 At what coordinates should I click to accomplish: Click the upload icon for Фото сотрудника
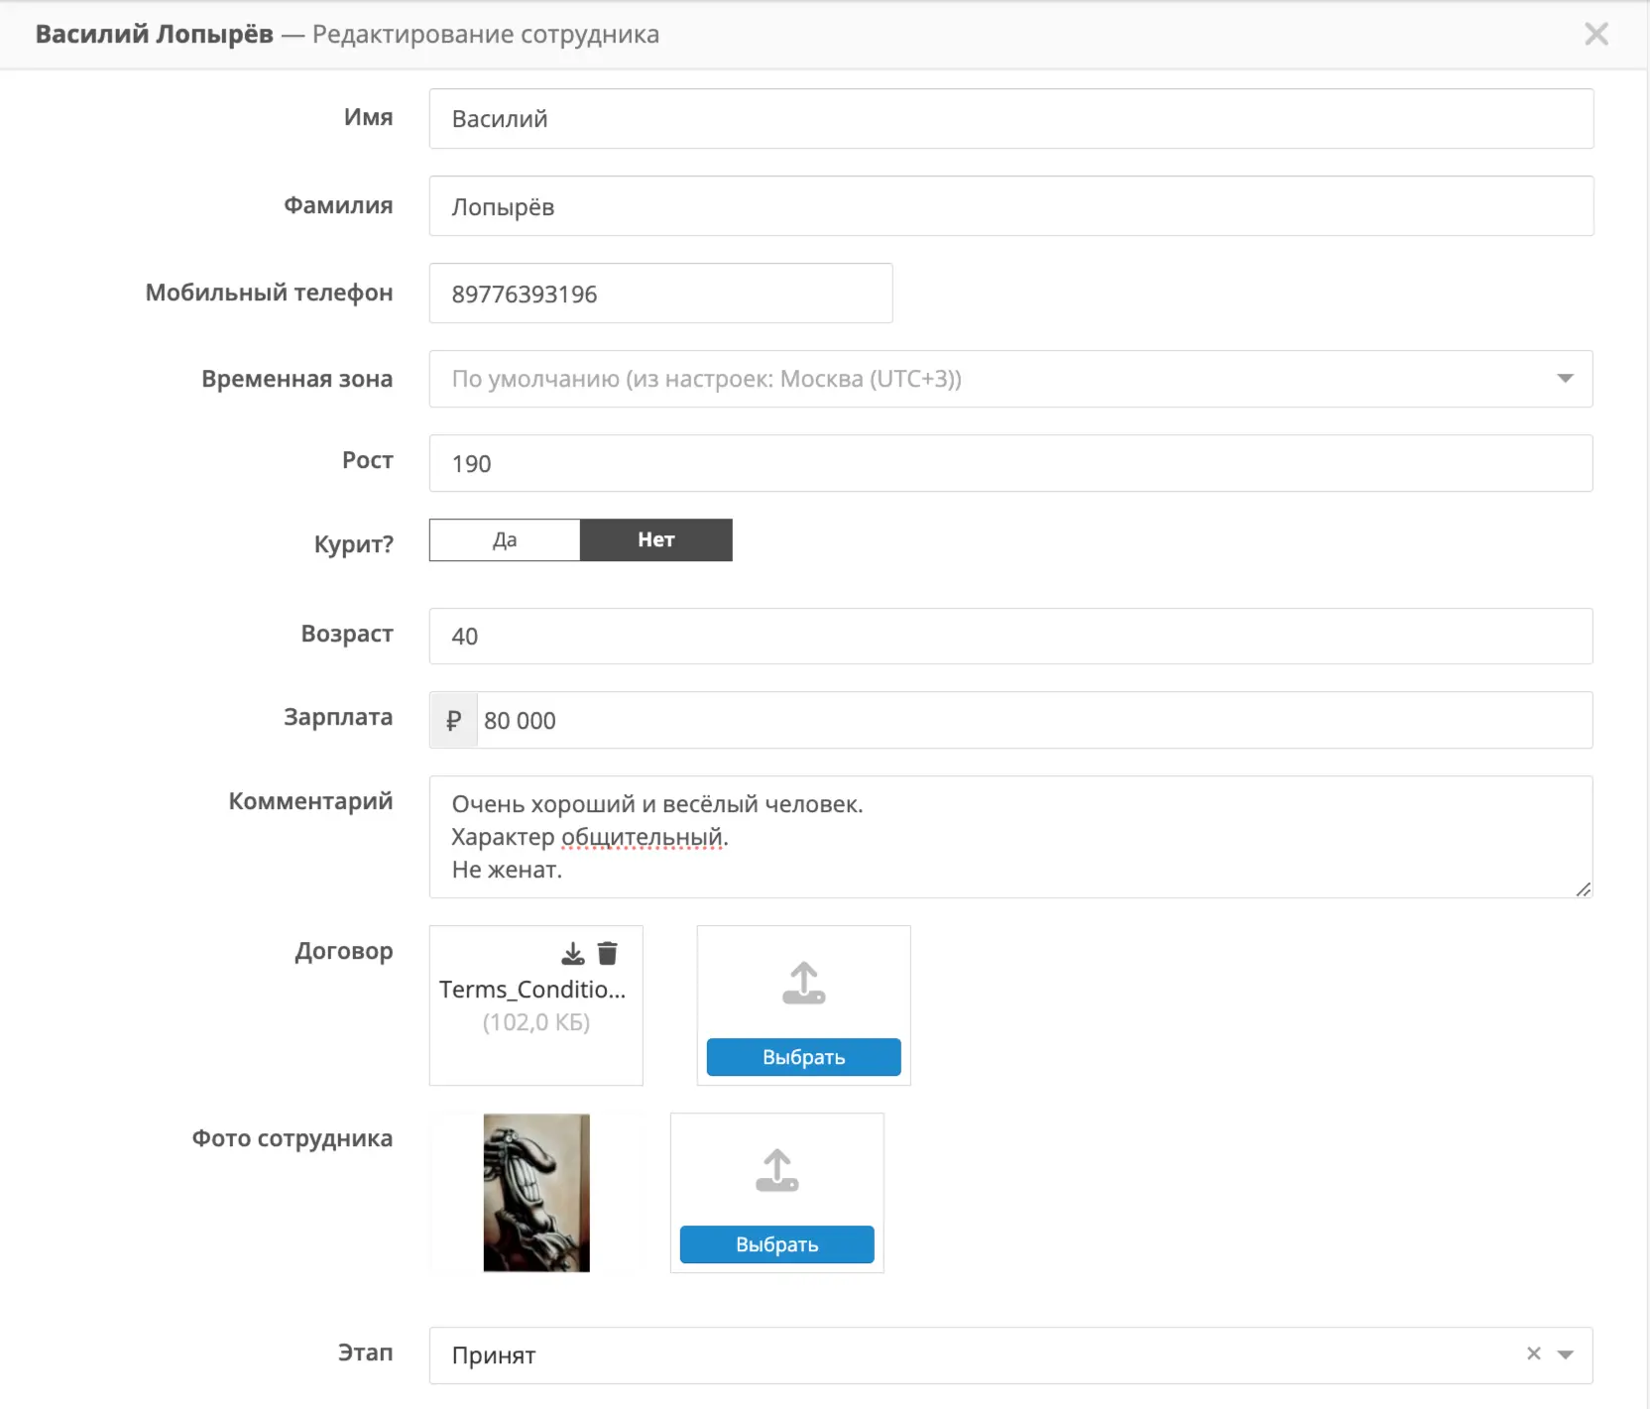776,1170
